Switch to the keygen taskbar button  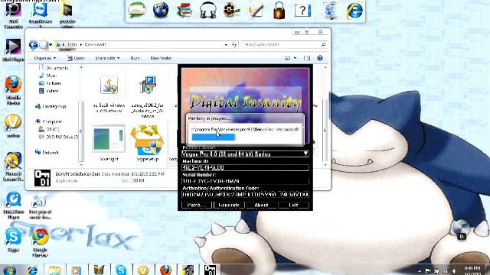pyautogui.click(x=210, y=270)
